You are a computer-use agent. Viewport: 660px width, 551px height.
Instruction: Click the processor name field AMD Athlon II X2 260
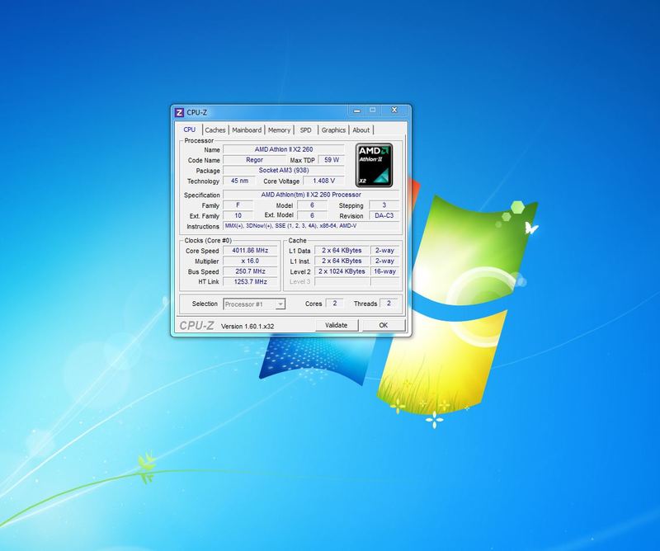(x=284, y=149)
